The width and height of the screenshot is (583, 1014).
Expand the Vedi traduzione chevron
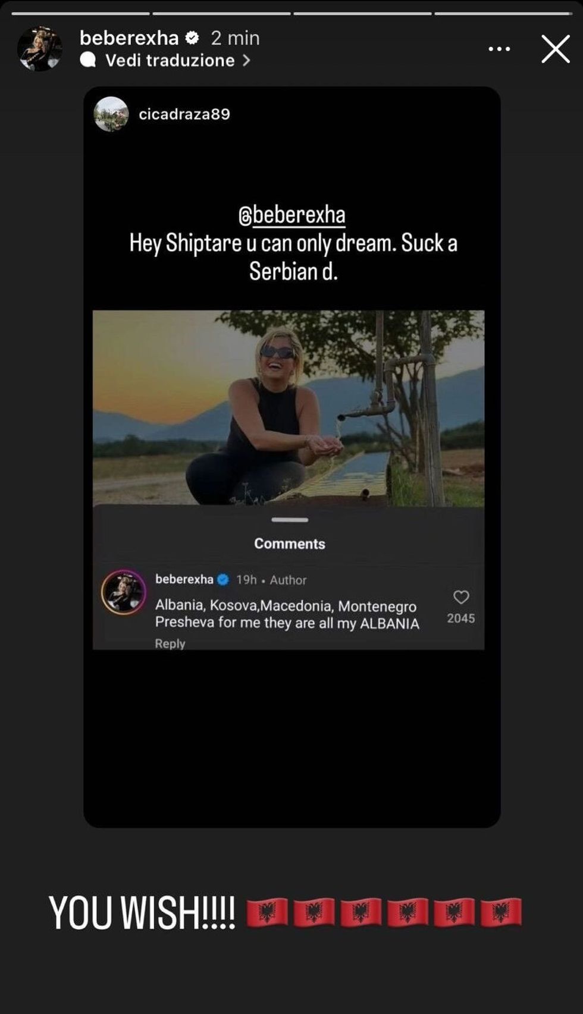pyautogui.click(x=246, y=61)
